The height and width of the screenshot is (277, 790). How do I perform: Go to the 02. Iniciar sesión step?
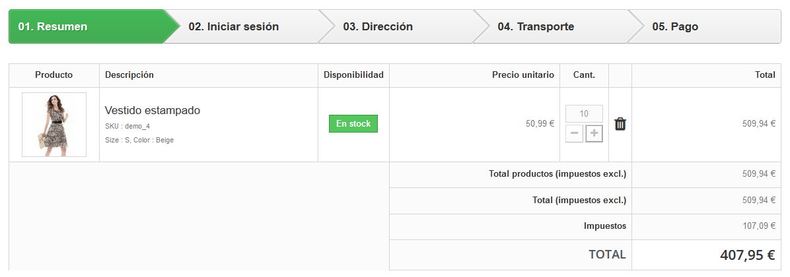point(234,26)
